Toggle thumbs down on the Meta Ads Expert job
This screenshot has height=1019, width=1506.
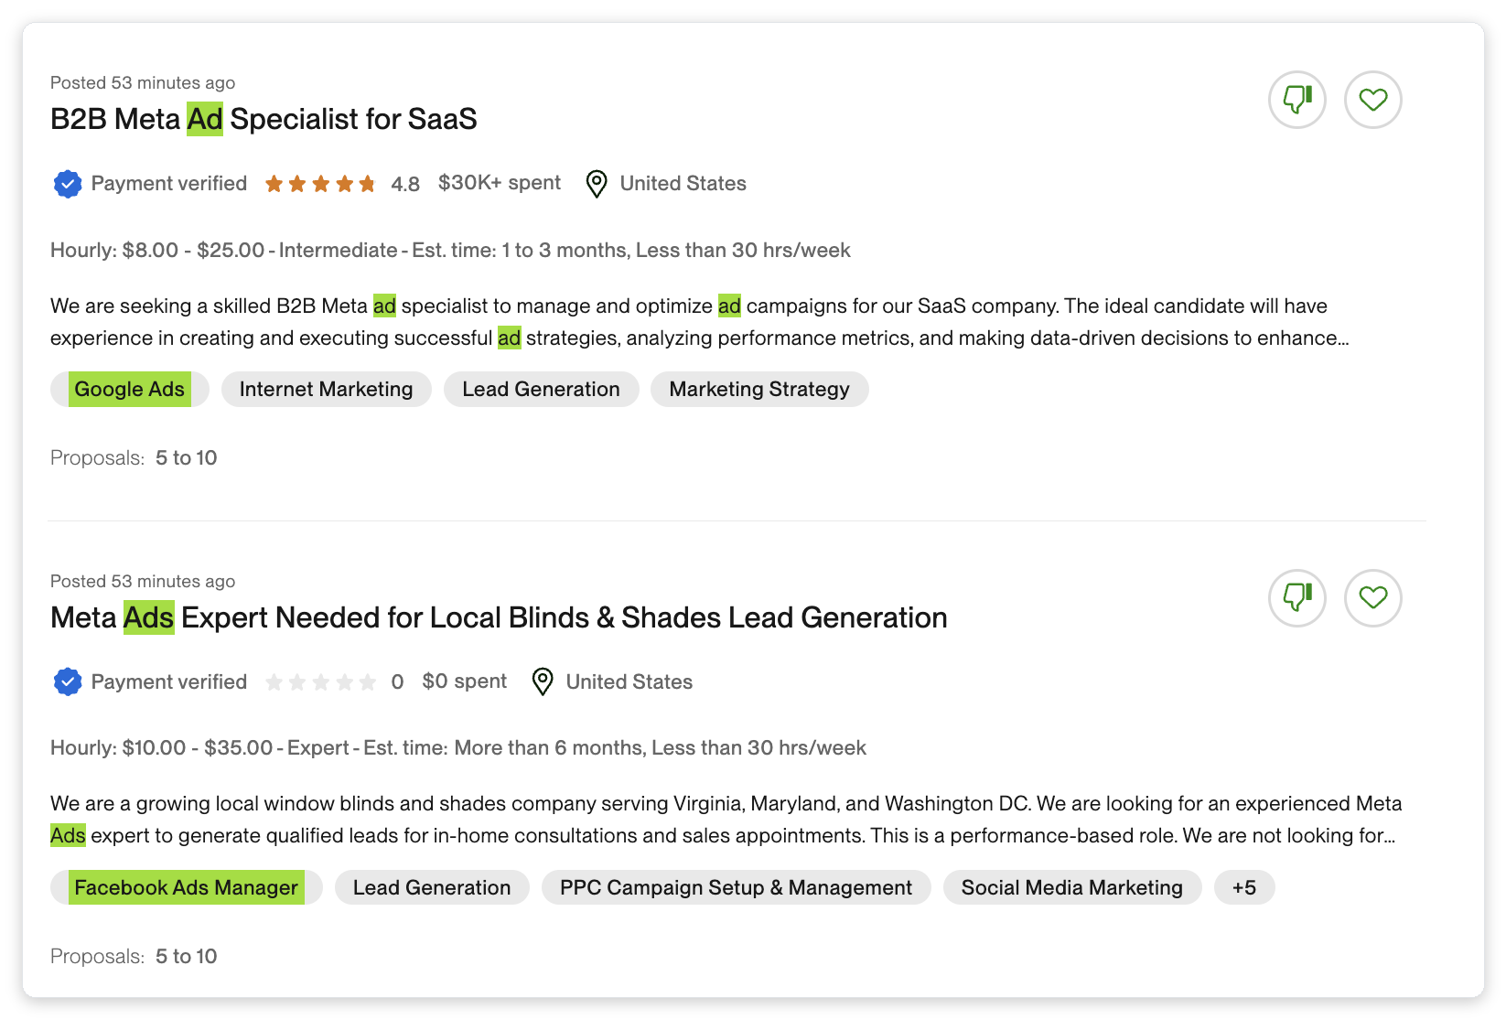[x=1296, y=598]
